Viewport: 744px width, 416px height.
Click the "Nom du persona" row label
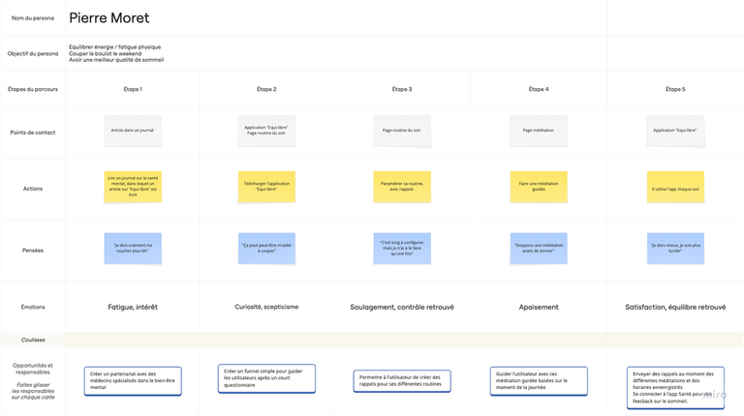[33, 18]
